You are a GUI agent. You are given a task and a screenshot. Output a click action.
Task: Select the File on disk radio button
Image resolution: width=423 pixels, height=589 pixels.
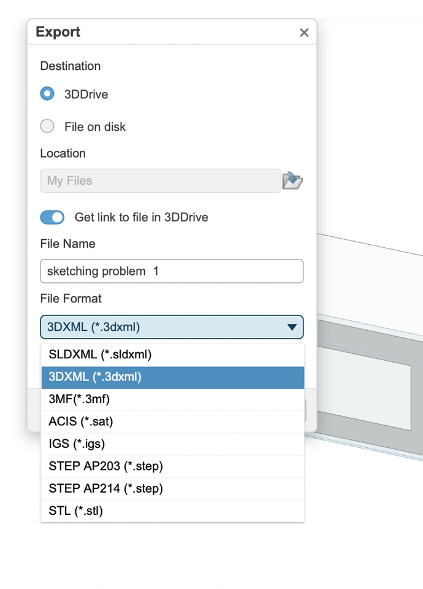coord(47,126)
